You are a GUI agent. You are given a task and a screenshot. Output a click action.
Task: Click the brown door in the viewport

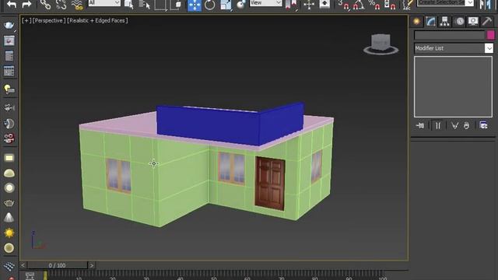[270, 184]
